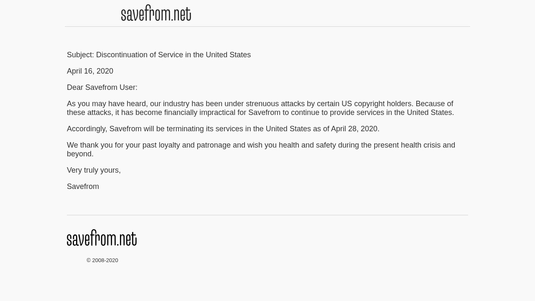Click the "© 2008-2020" copyright text
The width and height of the screenshot is (535, 301).
[102, 260]
